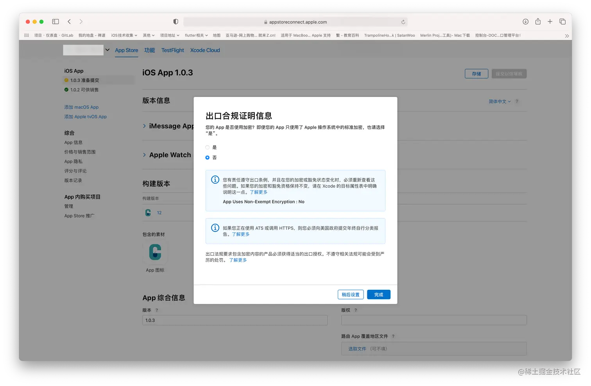Click help icon beside 路由 App 覆盖地区文件

tap(393, 336)
